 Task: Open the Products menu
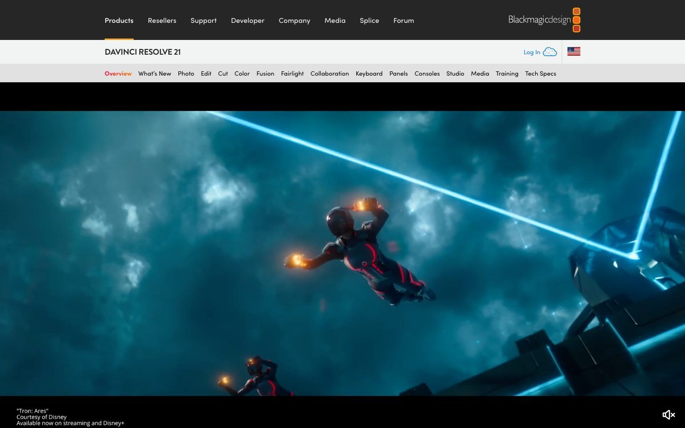tap(119, 20)
